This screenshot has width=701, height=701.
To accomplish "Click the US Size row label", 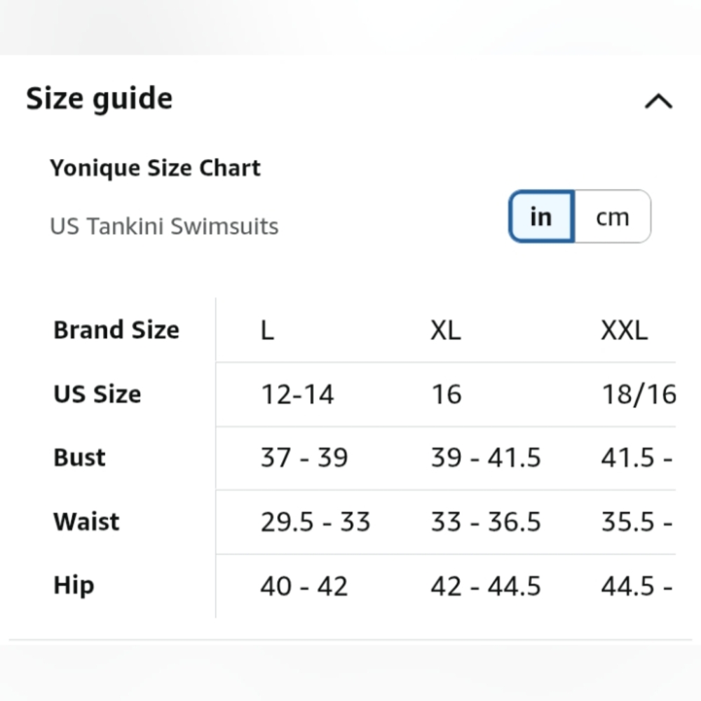I will (97, 394).
